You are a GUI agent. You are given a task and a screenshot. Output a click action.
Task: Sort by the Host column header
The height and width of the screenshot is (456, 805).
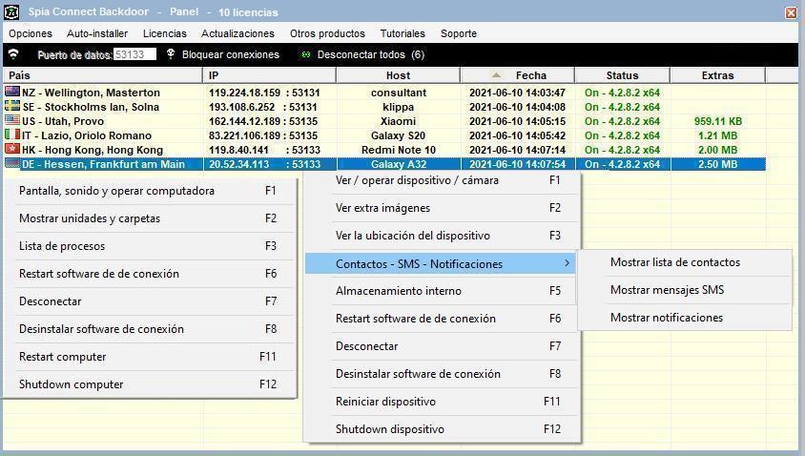click(399, 75)
